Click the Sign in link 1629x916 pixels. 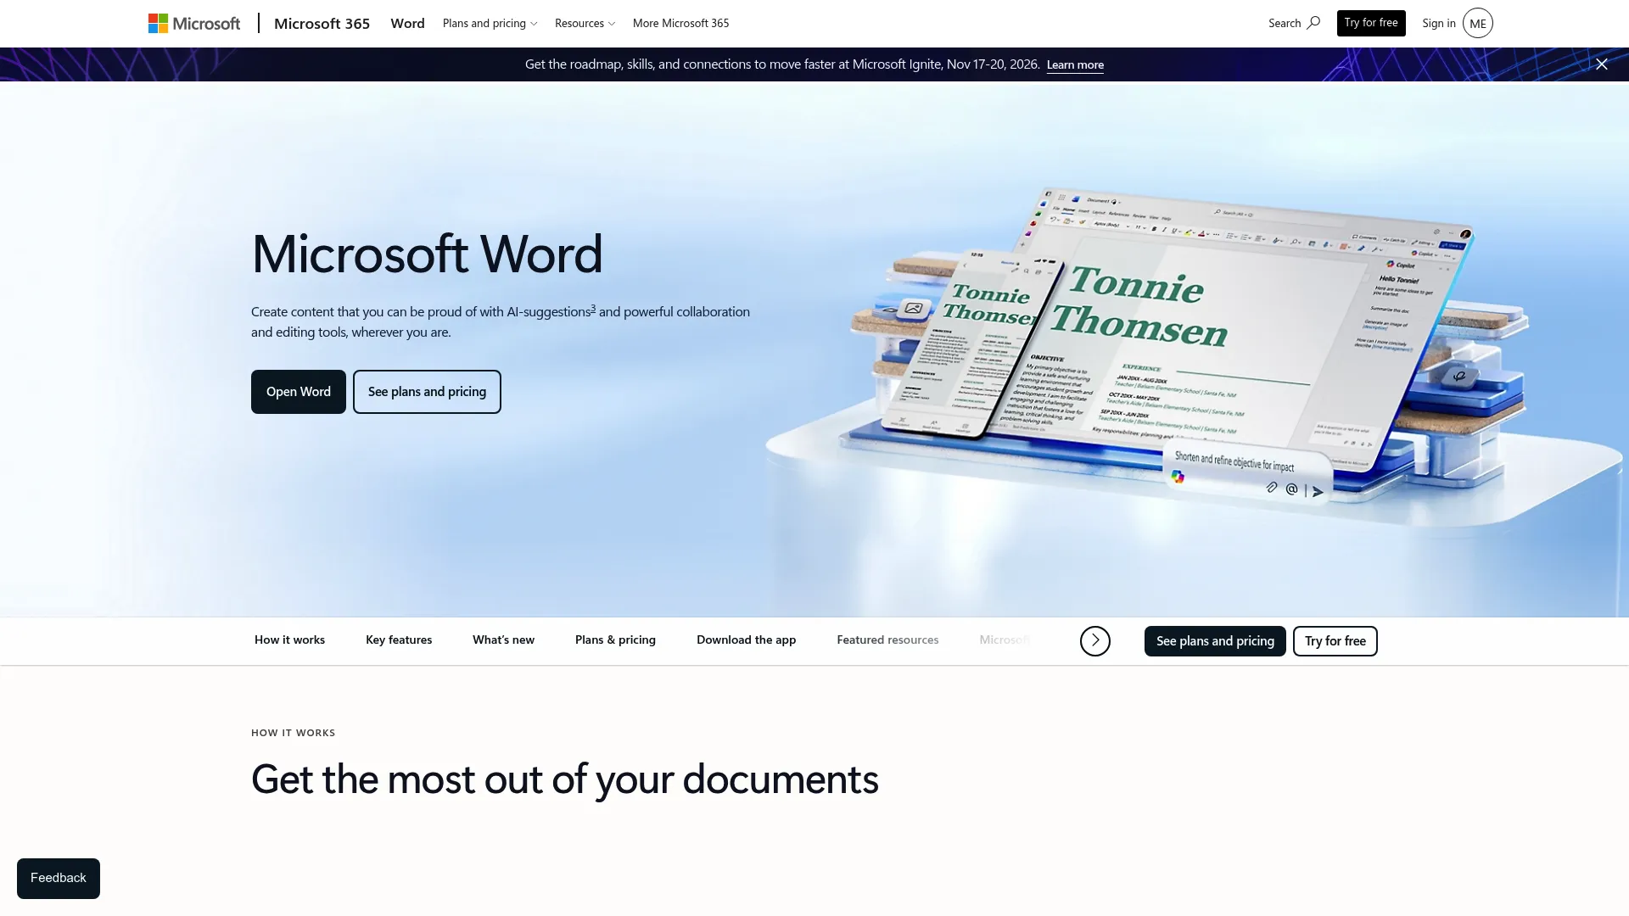coord(1439,23)
